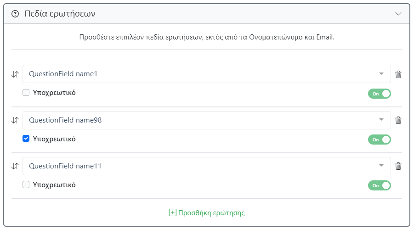Screen dimensions: 414x229
Task: Delete QuestionField name11 with trash icon
Action: click(398, 166)
